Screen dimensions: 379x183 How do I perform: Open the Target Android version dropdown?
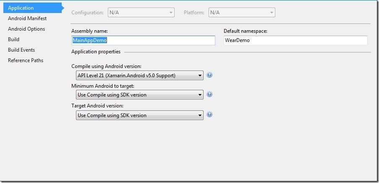pyautogui.click(x=139, y=115)
